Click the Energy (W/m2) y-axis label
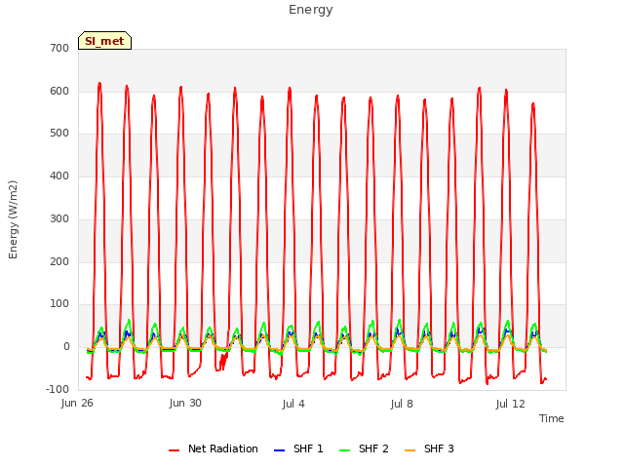Viewport: 624px width, 468px height. pos(13,219)
